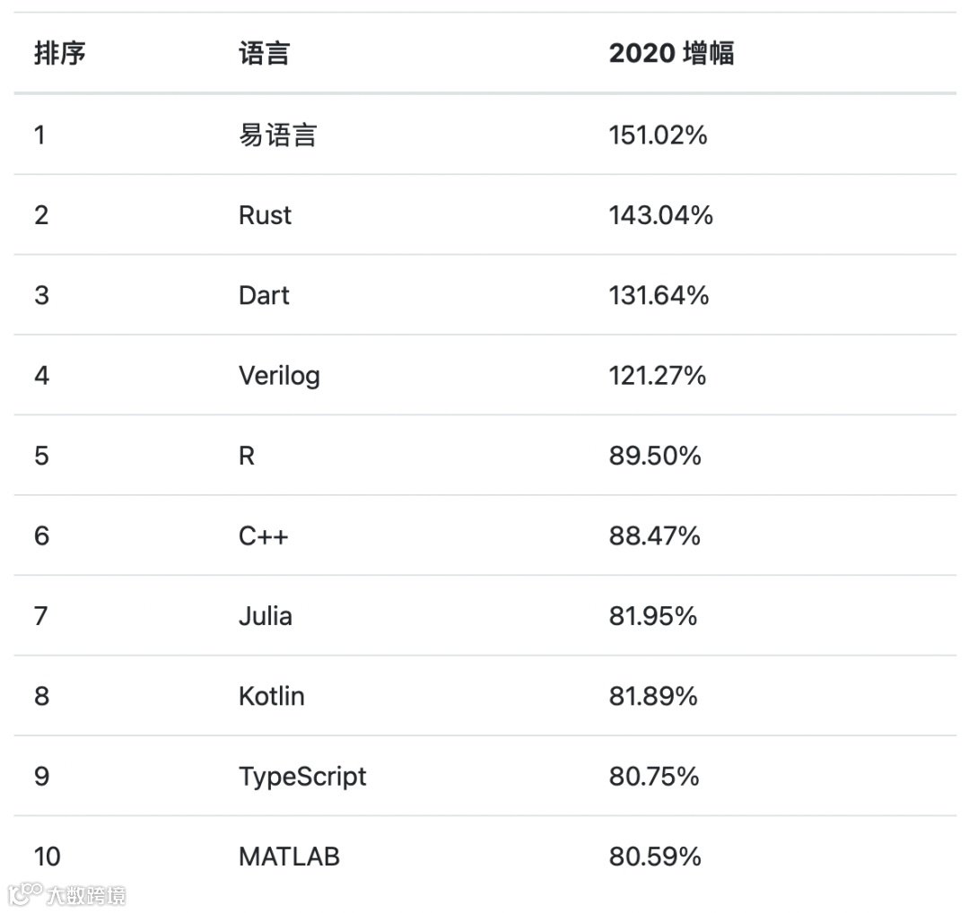Click the 排序 column header
Image resolution: width=969 pixels, height=913 pixels.
click(60, 54)
